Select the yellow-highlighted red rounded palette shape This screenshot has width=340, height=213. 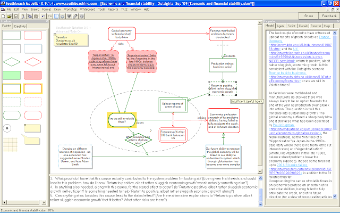pos(33,89)
